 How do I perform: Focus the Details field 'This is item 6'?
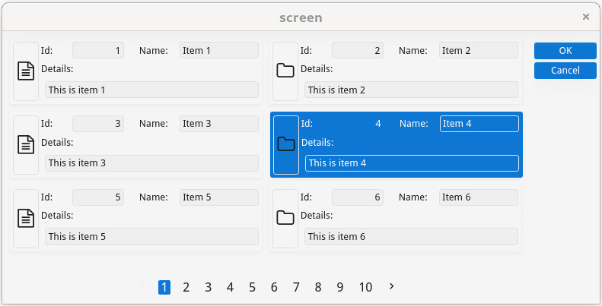(411, 237)
